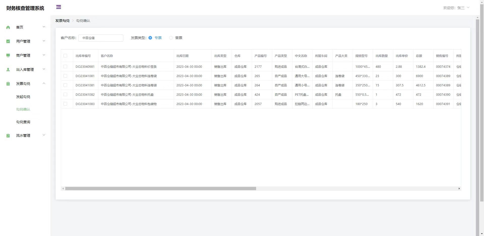Open the 流水管理 menu item
The image size is (484, 236).
pos(23,136)
